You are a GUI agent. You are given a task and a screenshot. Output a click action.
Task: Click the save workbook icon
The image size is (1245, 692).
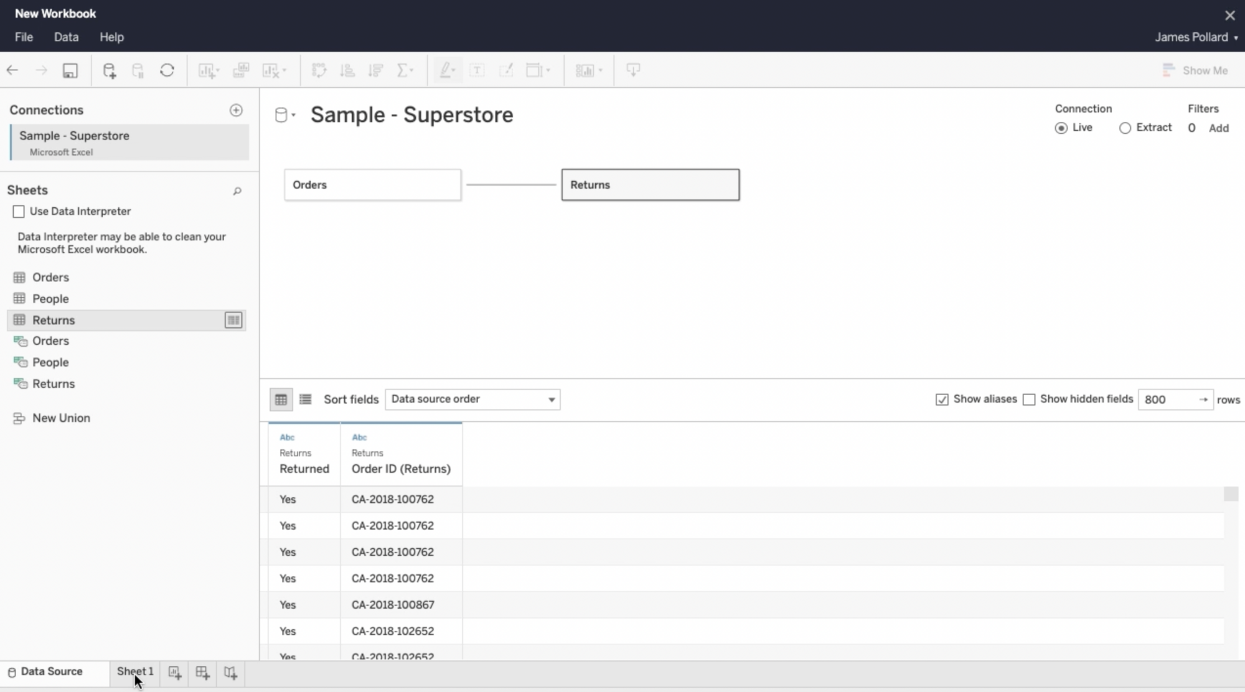pyautogui.click(x=70, y=70)
